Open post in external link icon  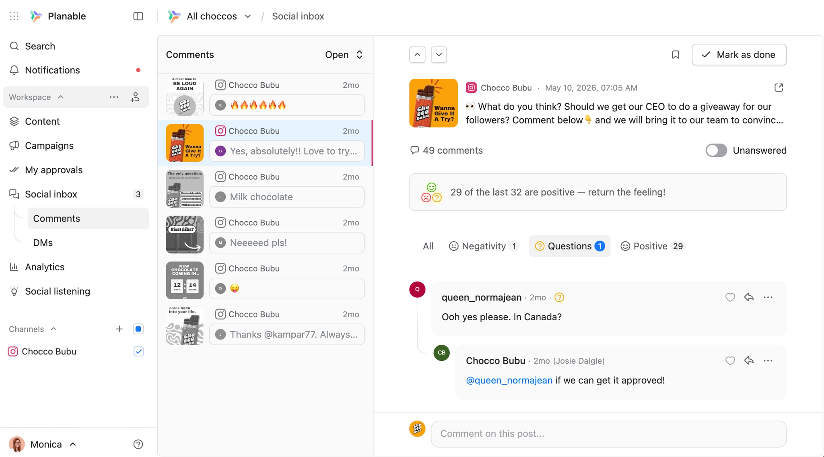coord(779,88)
